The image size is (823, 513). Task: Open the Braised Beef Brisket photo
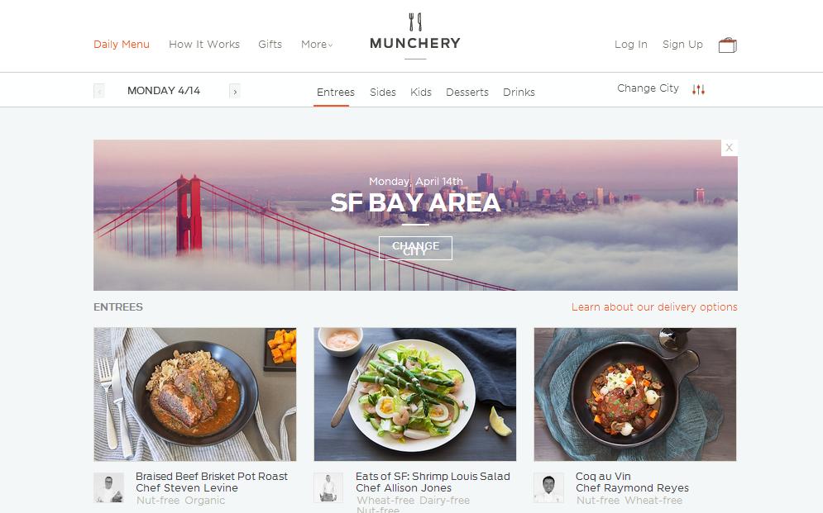coord(194,395)
